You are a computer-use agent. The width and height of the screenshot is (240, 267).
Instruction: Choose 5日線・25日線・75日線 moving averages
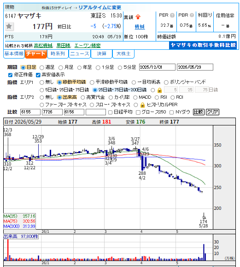41,90
